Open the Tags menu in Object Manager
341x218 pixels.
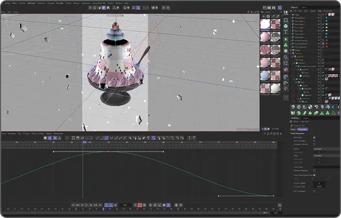tap(320, 11)
